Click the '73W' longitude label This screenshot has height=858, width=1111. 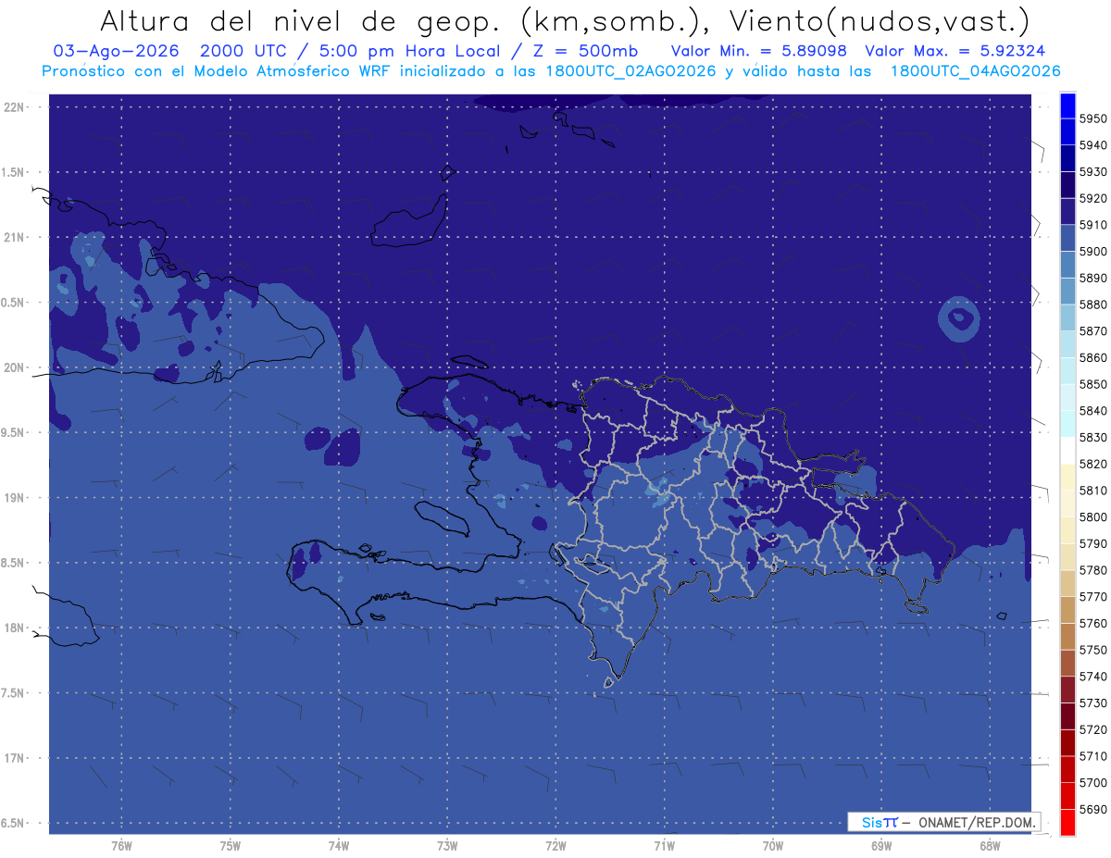[447, 845]
